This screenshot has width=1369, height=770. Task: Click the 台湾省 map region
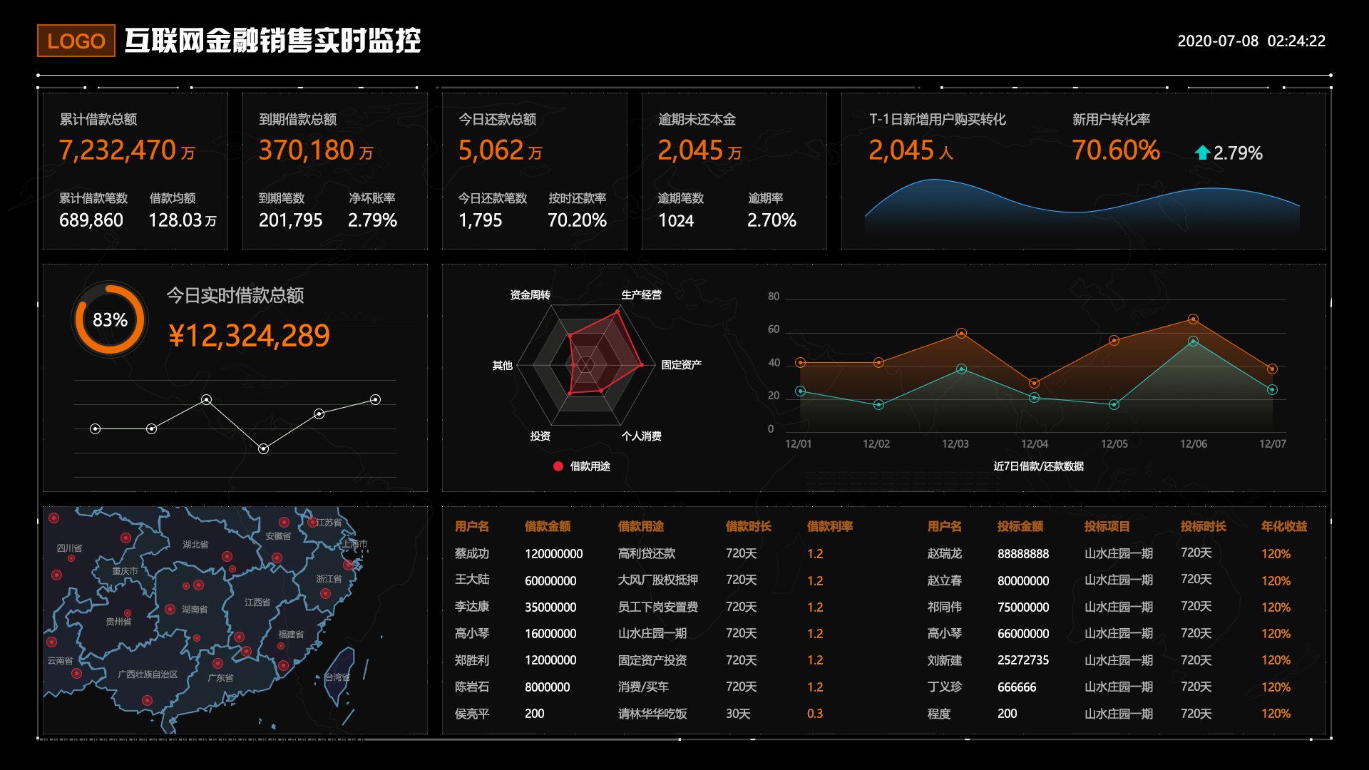[x=338, y=677]
